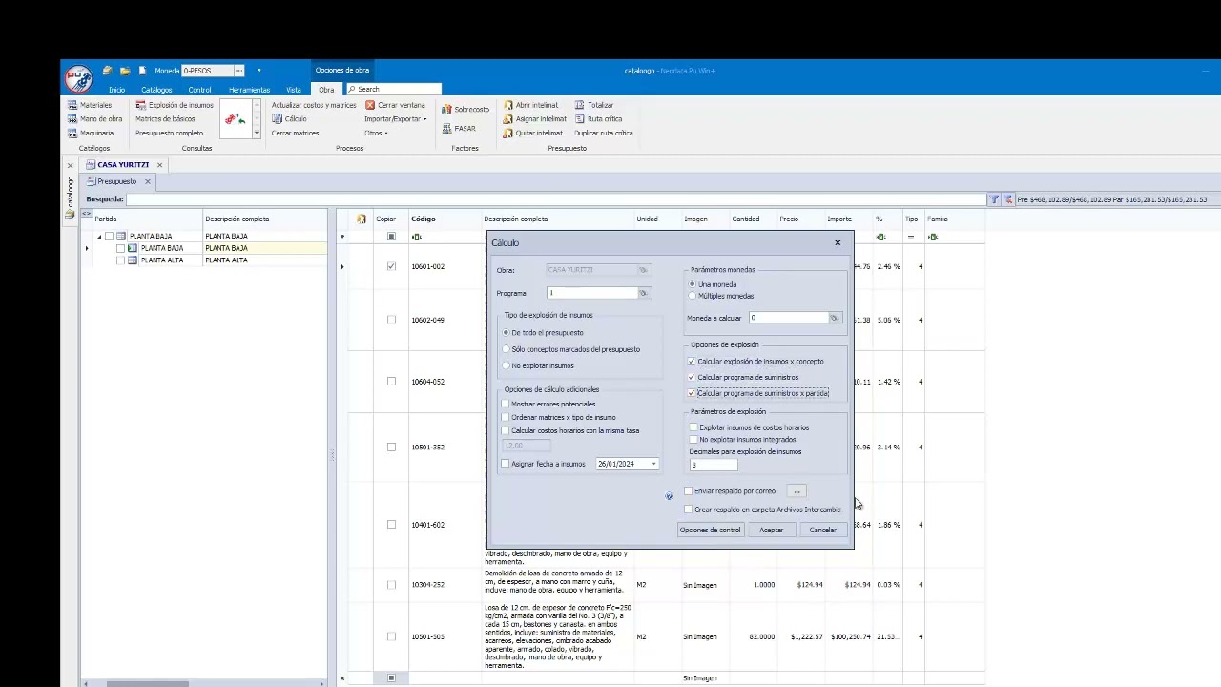1221x687 pixels.
Task: Open the Mano de obra catalog
Action: [x=94, y=119]
